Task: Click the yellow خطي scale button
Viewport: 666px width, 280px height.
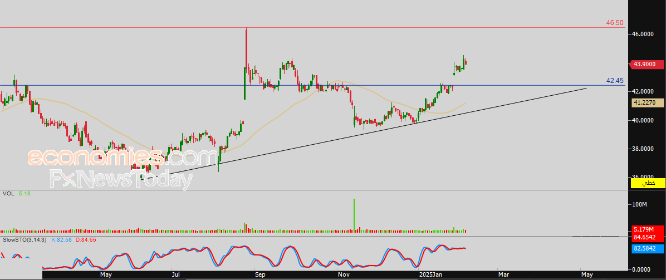Action: click(648, 183)
